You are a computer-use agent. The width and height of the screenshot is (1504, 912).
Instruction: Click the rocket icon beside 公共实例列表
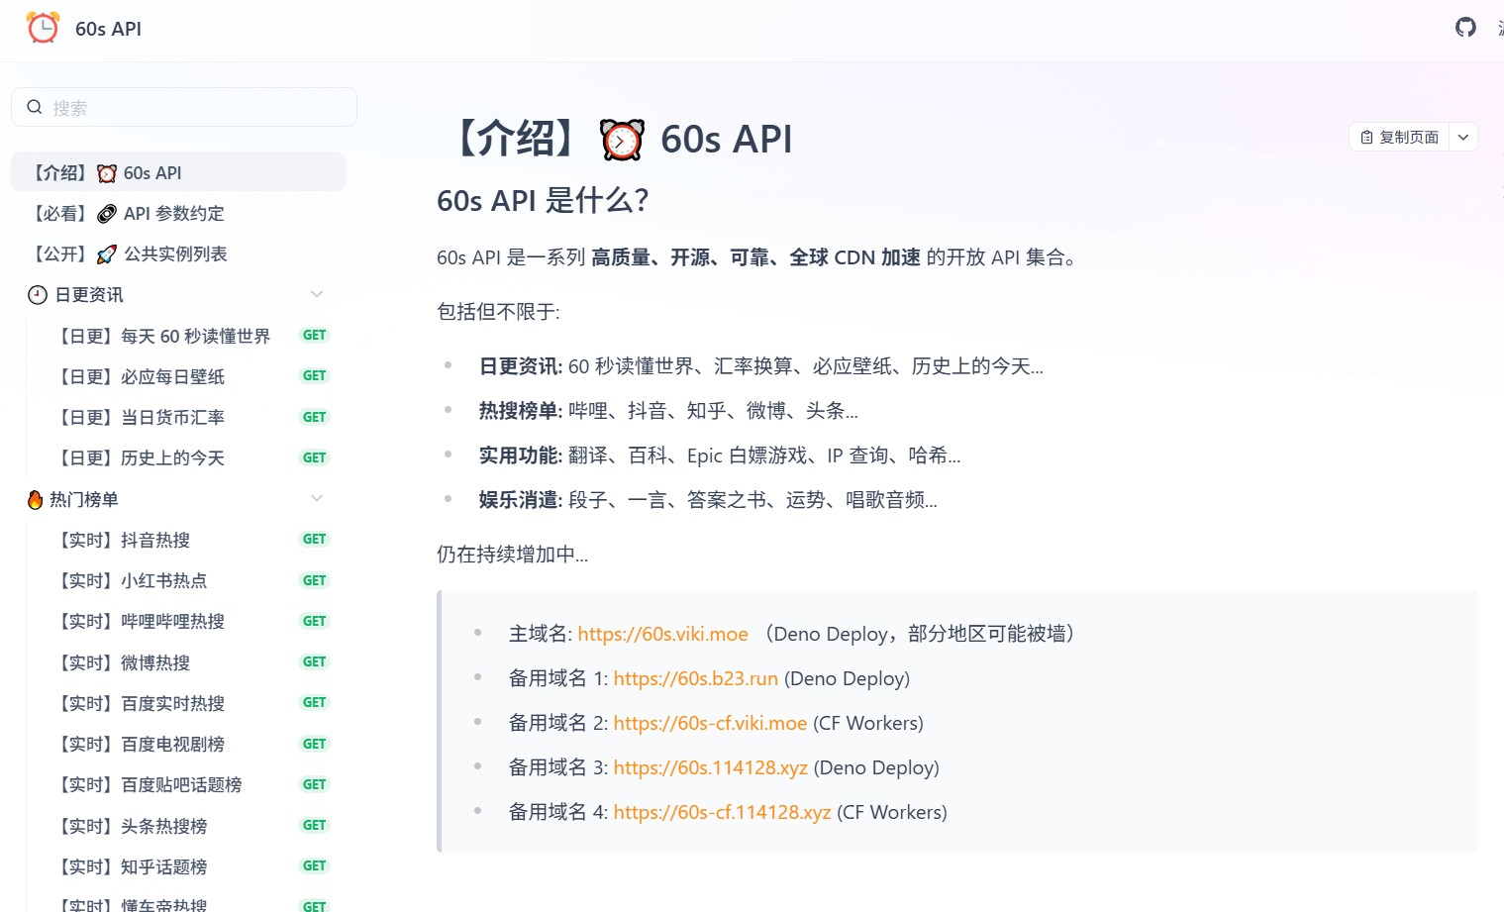pyautogui.click(x=106, y=254)
